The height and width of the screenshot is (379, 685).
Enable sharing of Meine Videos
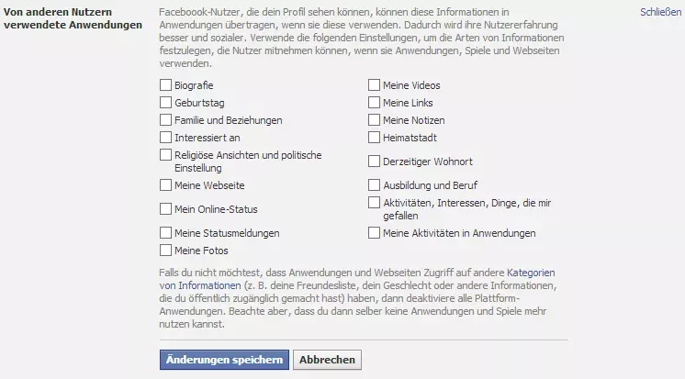click(374, 85)
